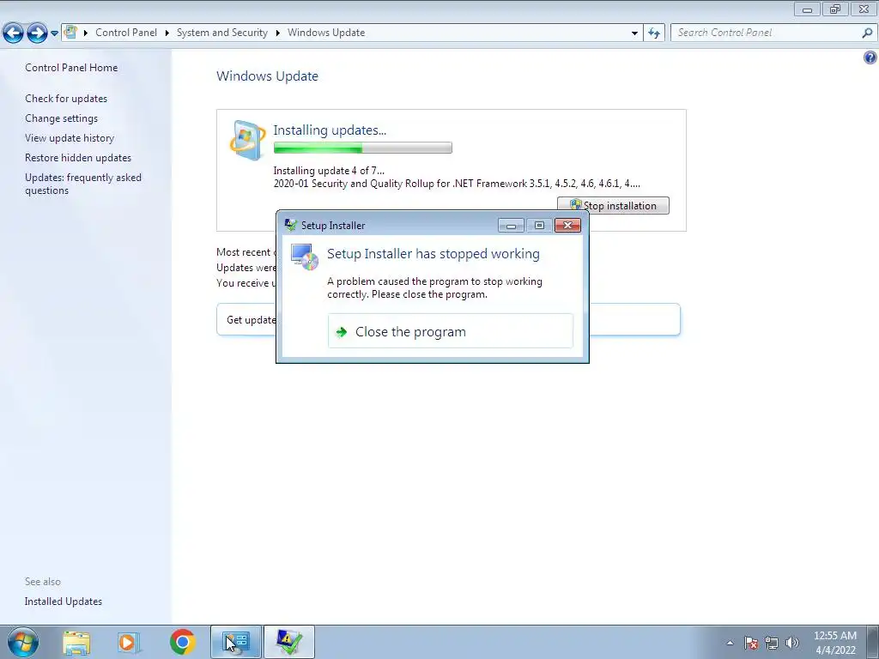The width and height of the screenshot is (879, 659).
Task: Expand the arrow before Control Panel breadcrumb
Action: [x=86, y=33]
